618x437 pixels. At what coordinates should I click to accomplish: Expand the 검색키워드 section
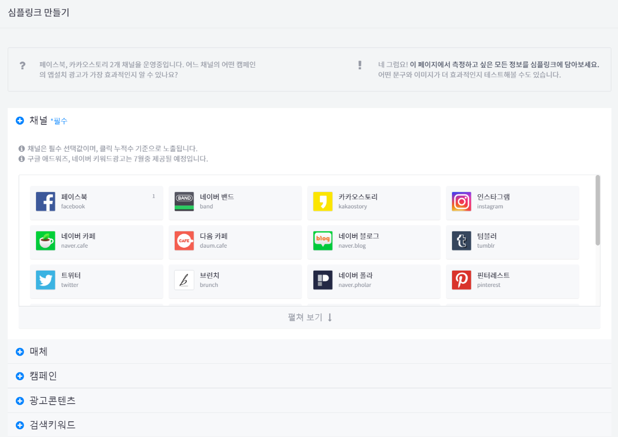coord(310,425)
